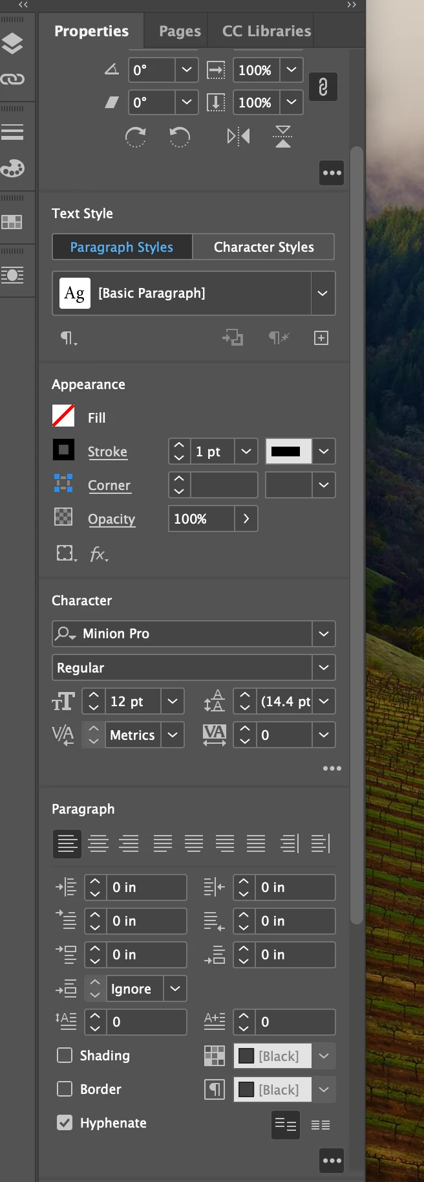
Task: Enable the Border checkbox
Action: [65, 1089]
